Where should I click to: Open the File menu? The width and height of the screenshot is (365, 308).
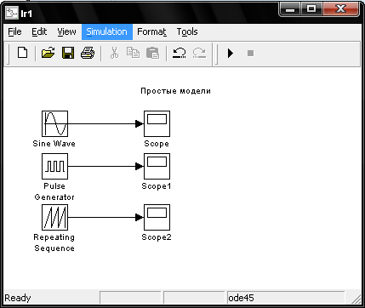14,31
